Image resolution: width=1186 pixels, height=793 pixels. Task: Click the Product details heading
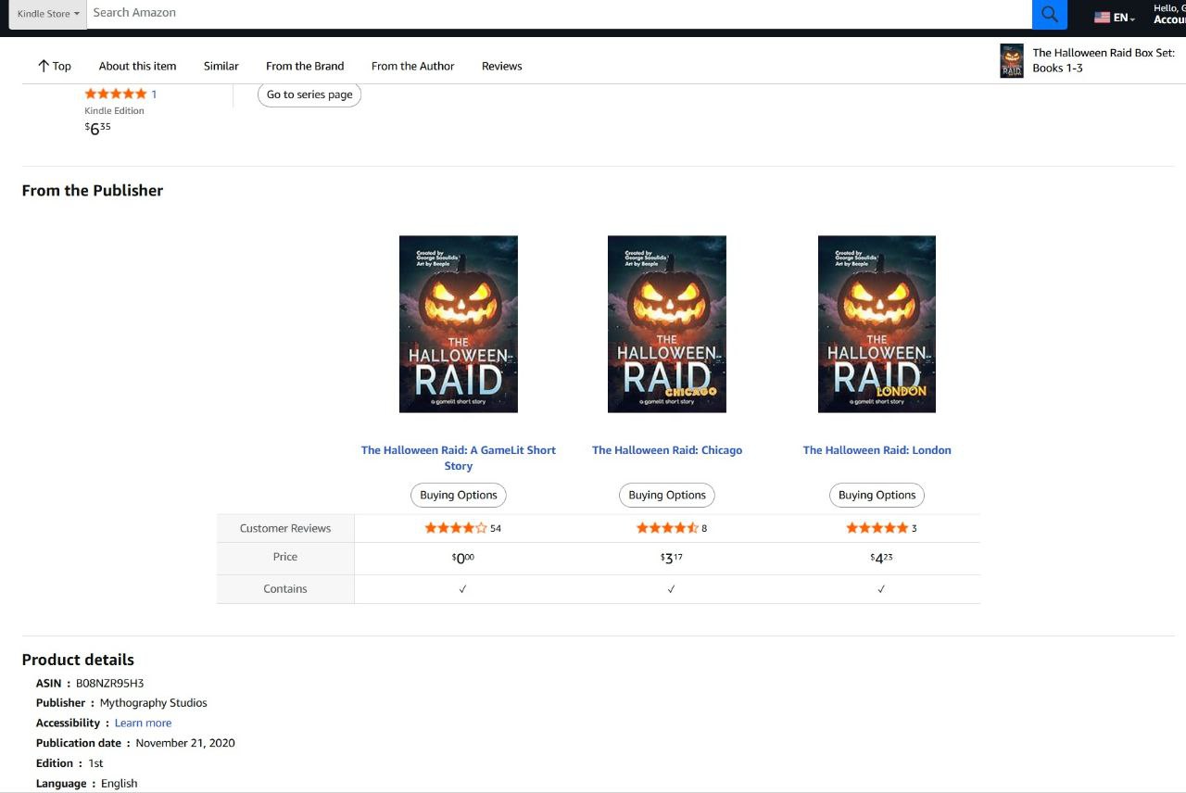click(78, 660)
